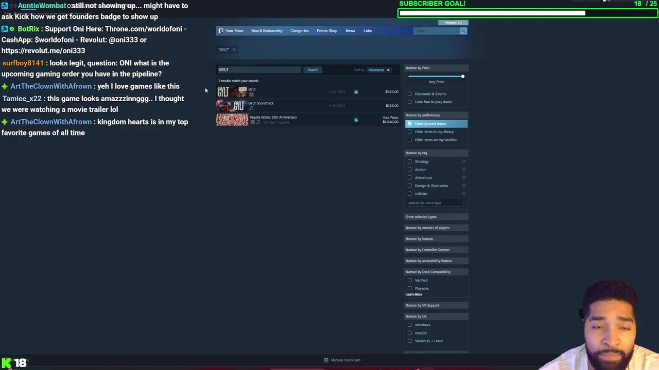
Task: Check the macOS filter
Action: coord(410,333)
